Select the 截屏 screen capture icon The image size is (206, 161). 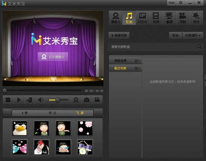169,18
